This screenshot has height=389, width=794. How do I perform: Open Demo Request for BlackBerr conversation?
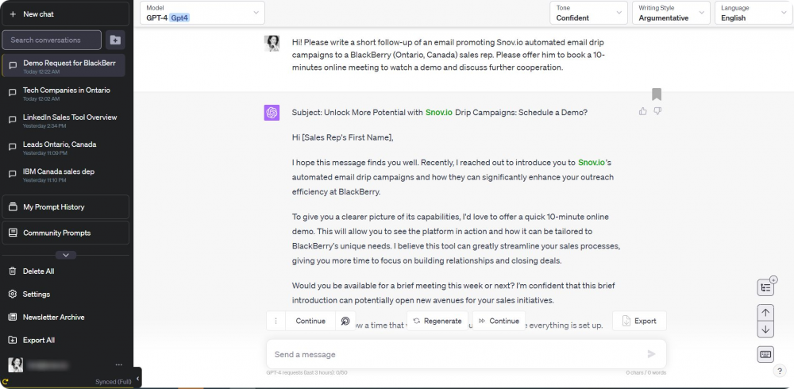[64, 66]
